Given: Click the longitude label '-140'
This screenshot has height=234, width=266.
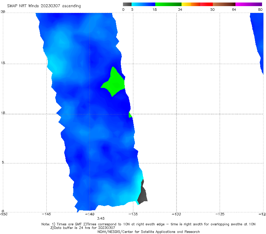Looking at the screenshot, I should click(x=90, y=214).
